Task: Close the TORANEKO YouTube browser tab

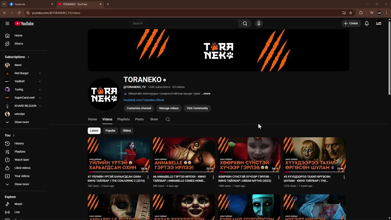Action: coord(100,4)
